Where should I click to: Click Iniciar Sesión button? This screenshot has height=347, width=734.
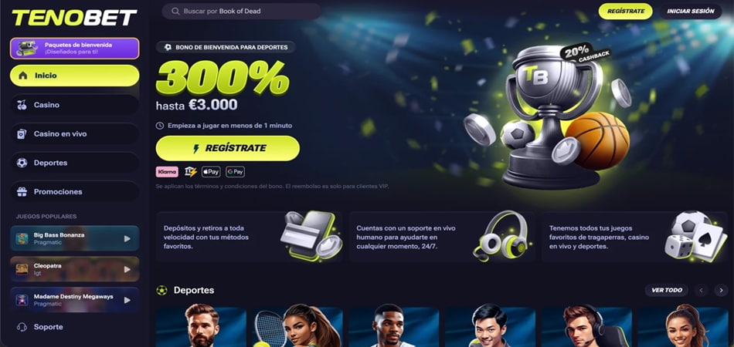coord(691,12)
